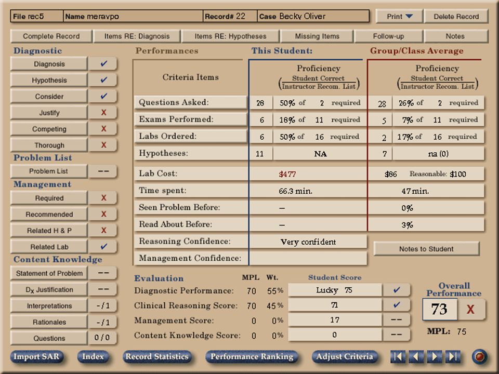This screenshot has height=374, width=499.
Task: Click the Import SAR button
Action: click(36, 357)
